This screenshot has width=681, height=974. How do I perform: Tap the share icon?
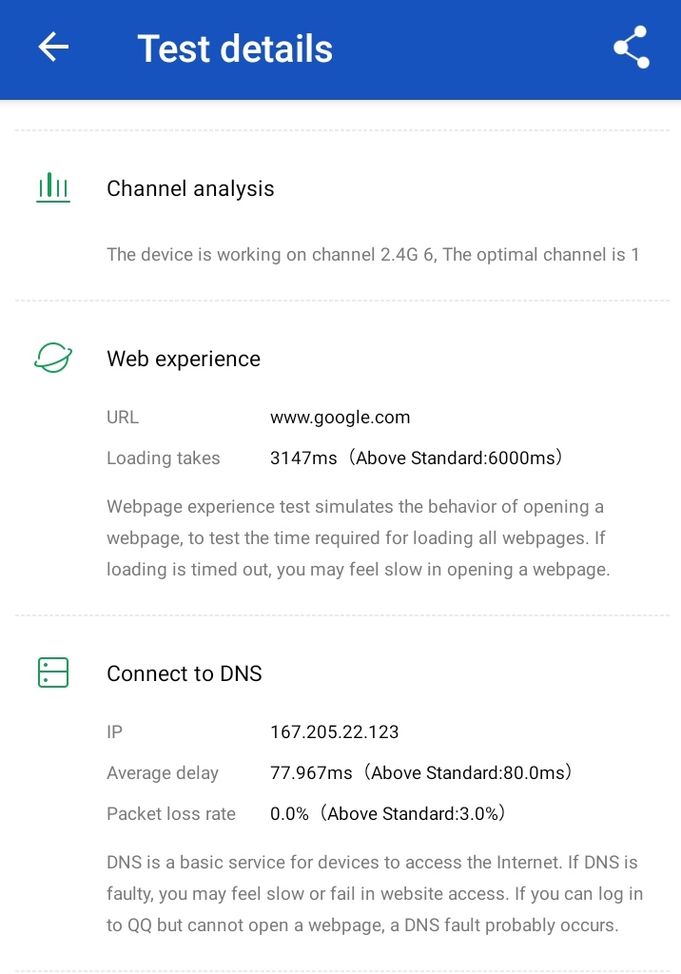pos(631,48)
